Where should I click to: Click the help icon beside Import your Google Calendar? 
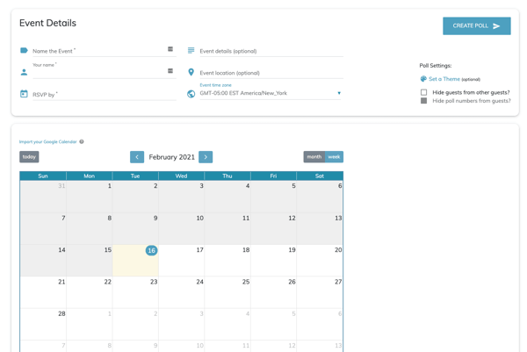click(x=82, y=141)
